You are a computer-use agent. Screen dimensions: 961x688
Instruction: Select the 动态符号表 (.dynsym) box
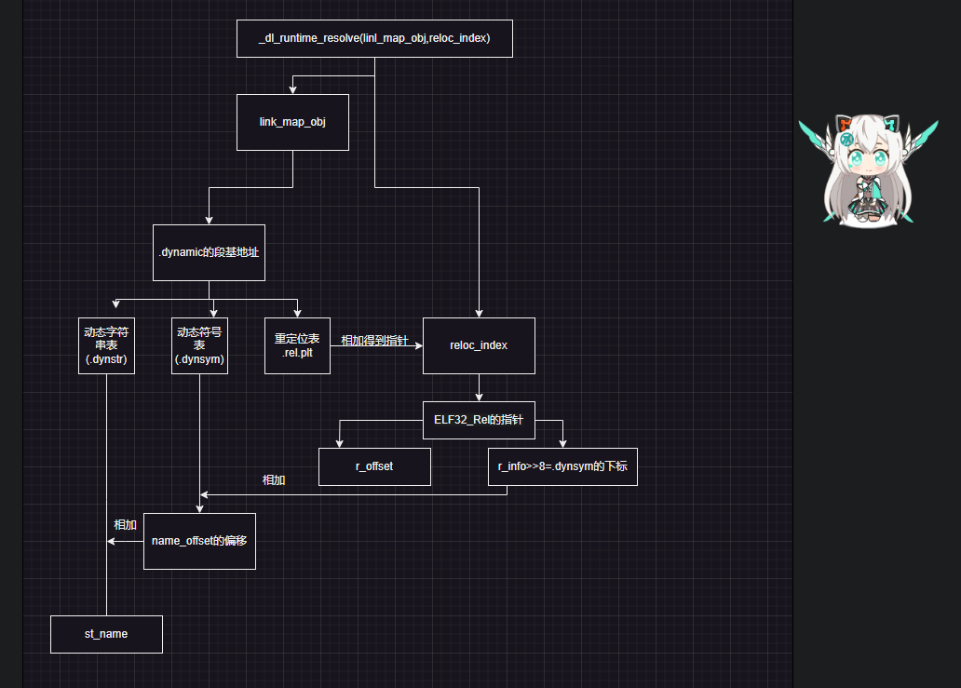pos(199,345)
